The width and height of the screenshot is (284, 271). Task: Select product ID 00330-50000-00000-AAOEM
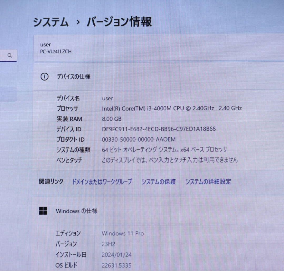point(139,139)
